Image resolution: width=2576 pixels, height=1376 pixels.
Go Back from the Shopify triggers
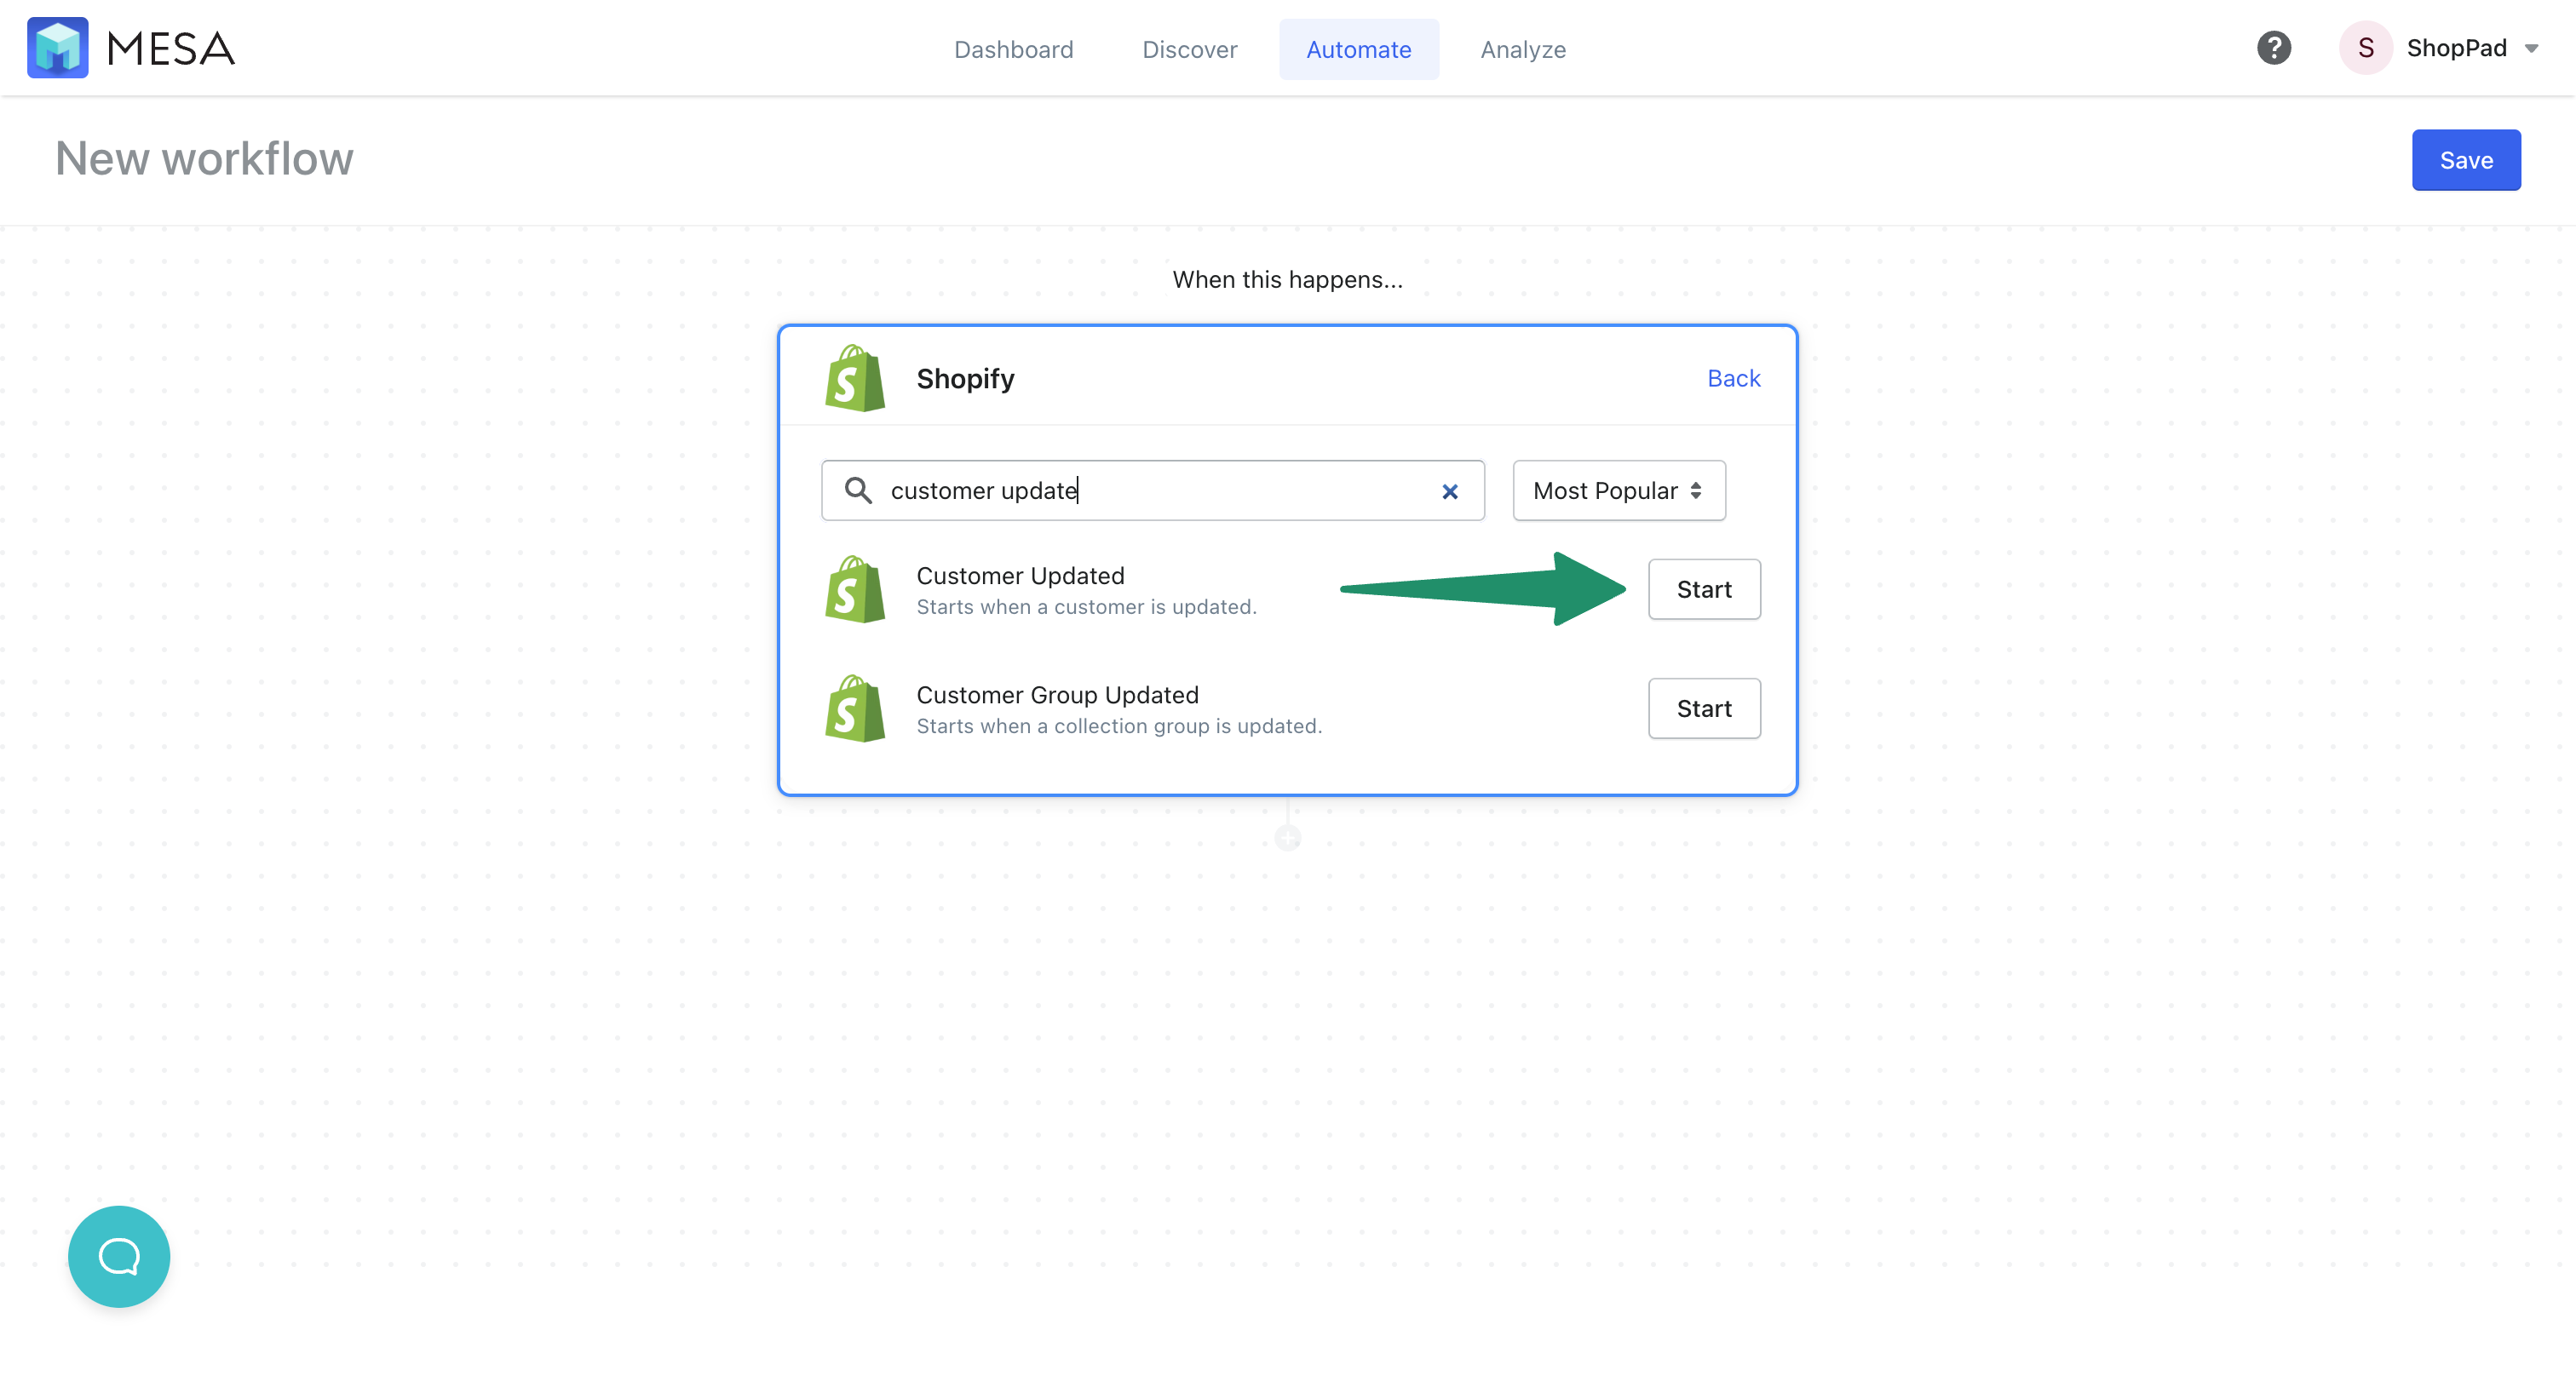(x=1733, y=378)
